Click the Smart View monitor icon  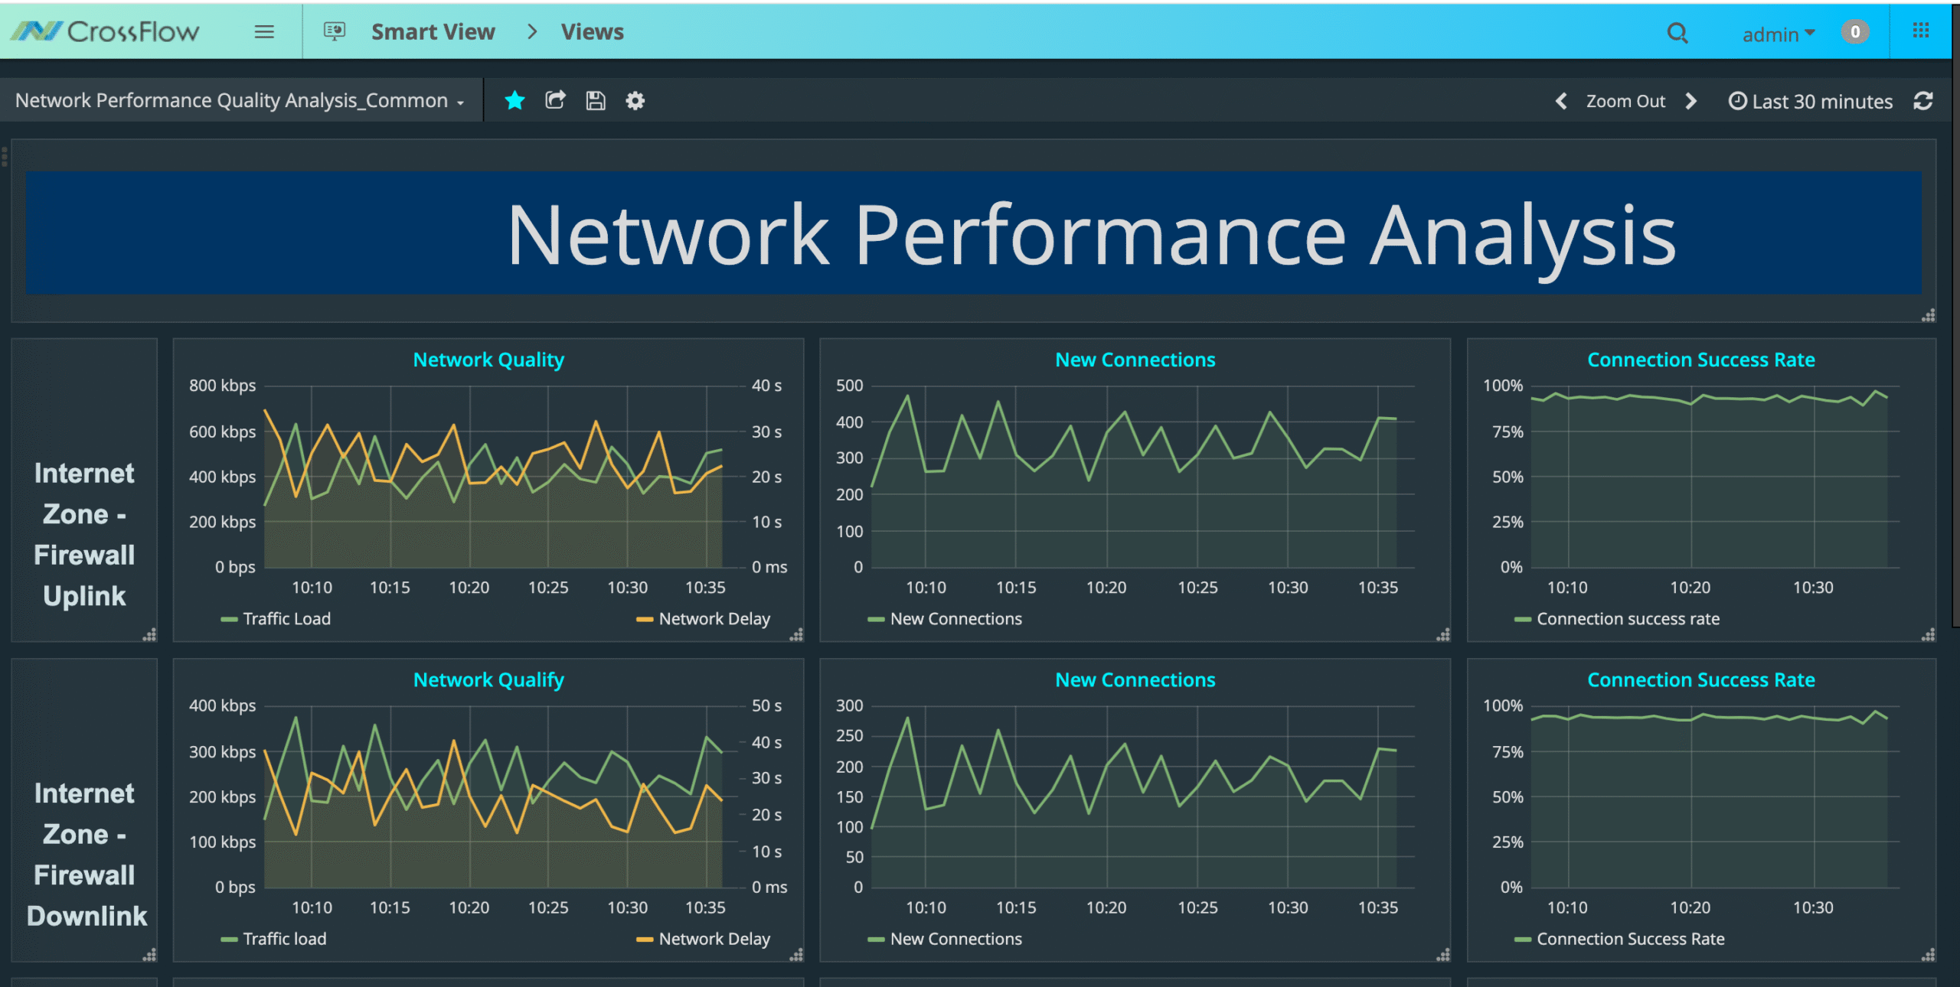pyautogui.click(x=335, y=31)
